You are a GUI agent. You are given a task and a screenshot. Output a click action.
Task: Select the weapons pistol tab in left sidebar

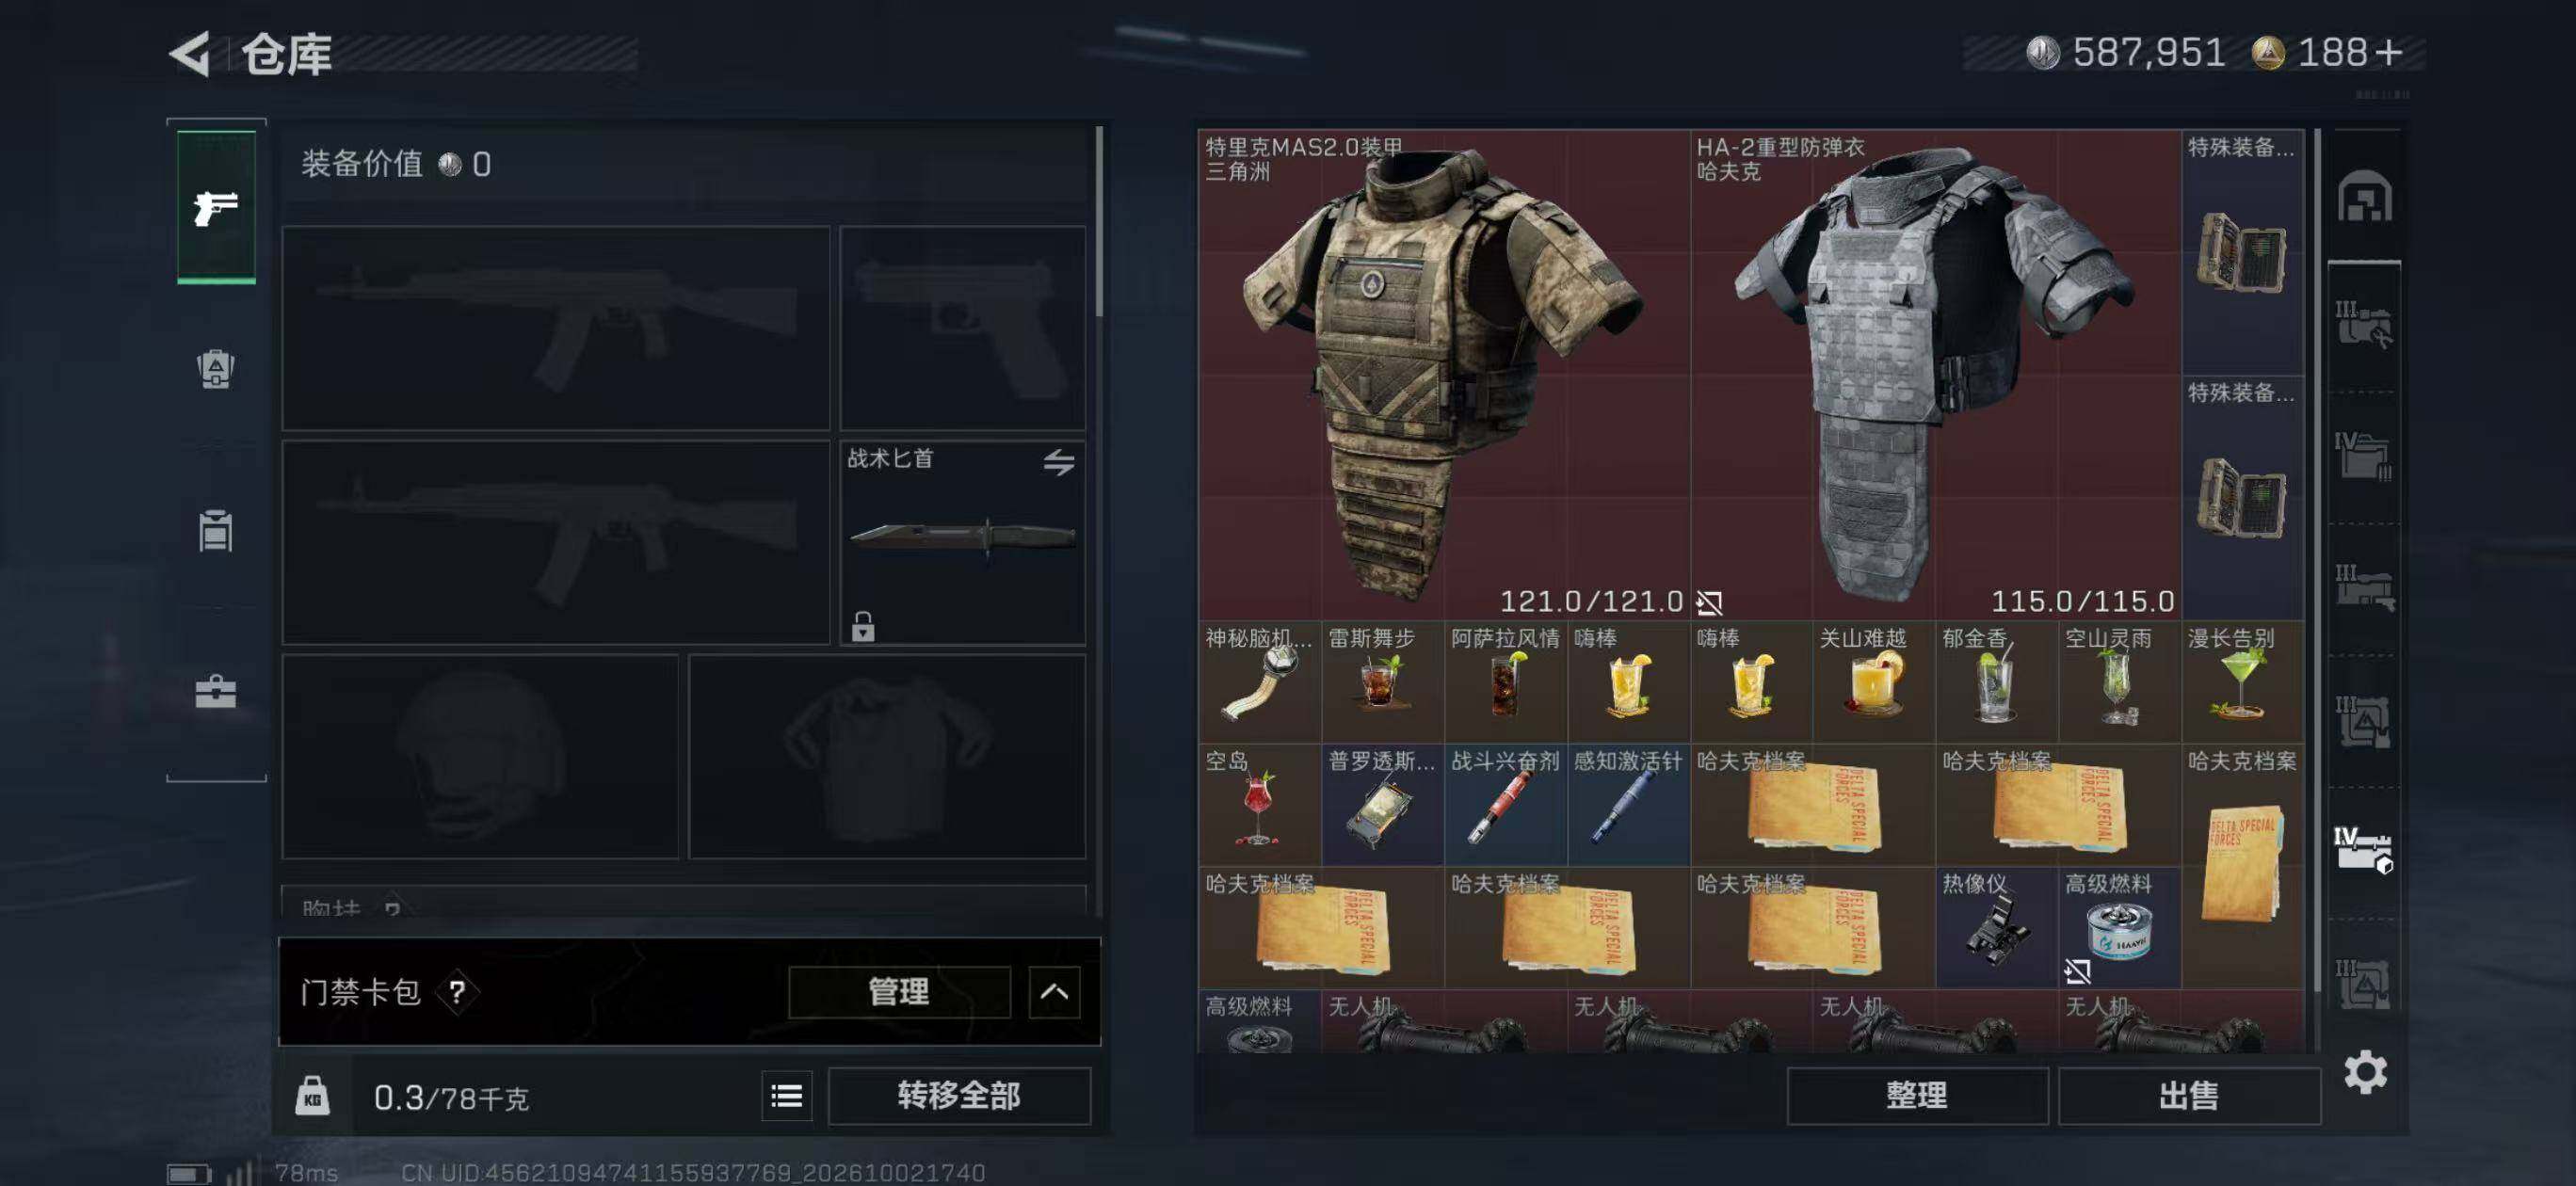pos(216,208)
